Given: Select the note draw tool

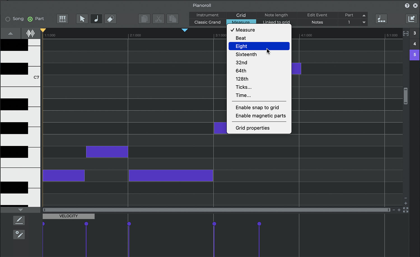Looking at the screenshot, I should (96, 19).
